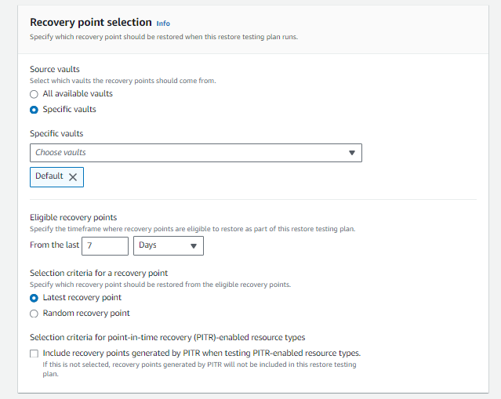Click the Days unit dropdown arrow
The height and width of the screenshot is (399, 501).
(x=192, y=246)
